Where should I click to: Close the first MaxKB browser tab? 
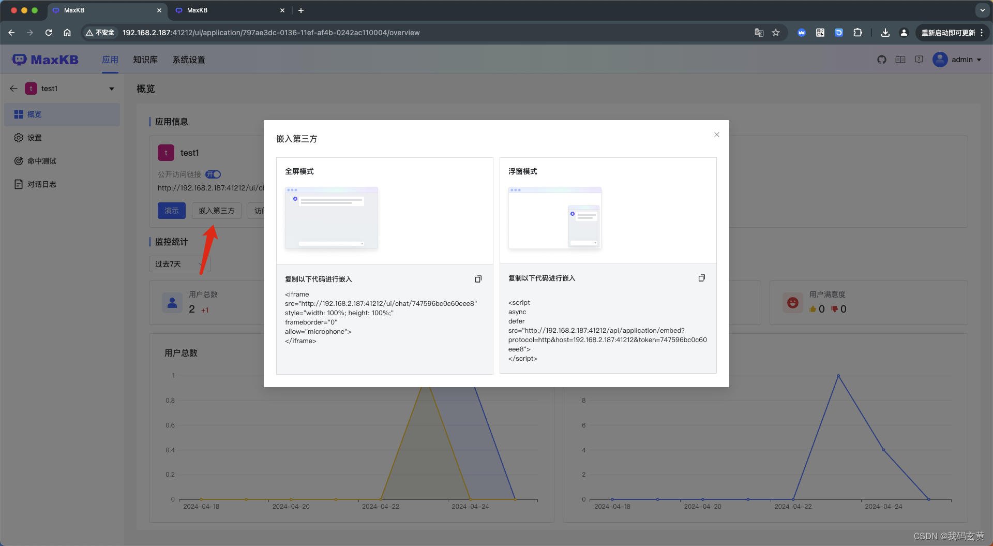[x=159, y=10]
